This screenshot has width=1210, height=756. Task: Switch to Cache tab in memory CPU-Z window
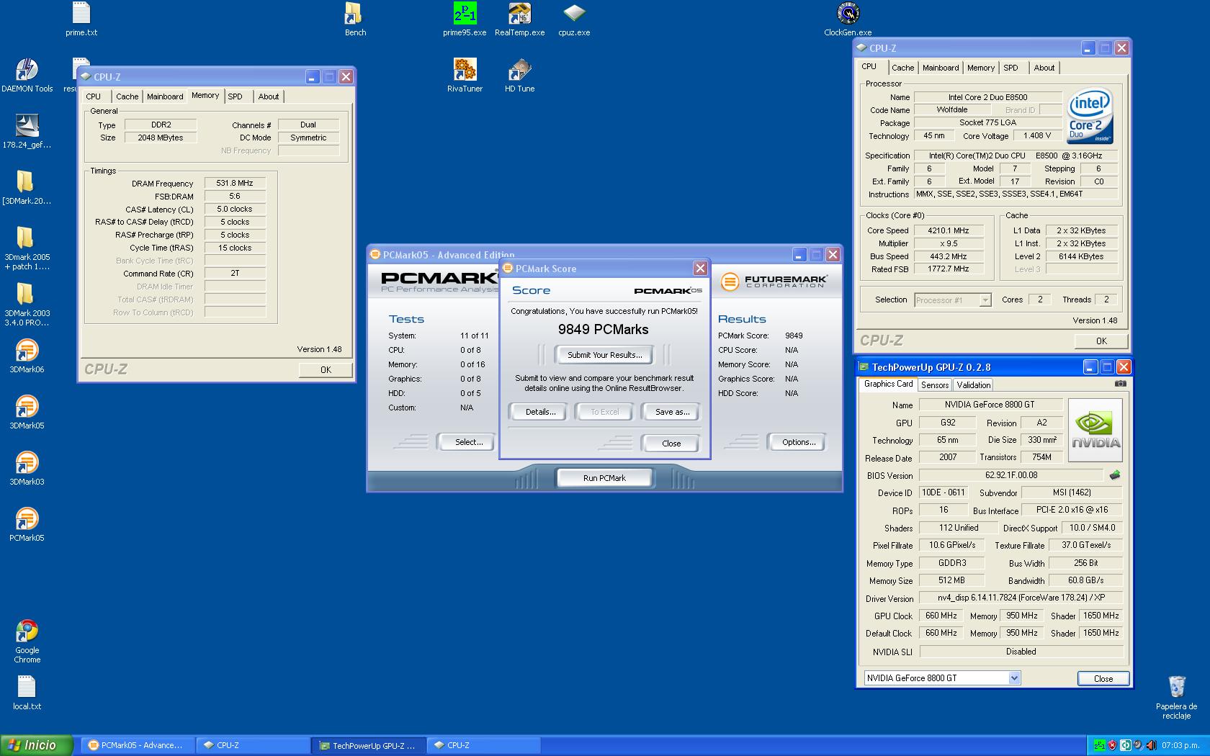[x=127, y=96]
